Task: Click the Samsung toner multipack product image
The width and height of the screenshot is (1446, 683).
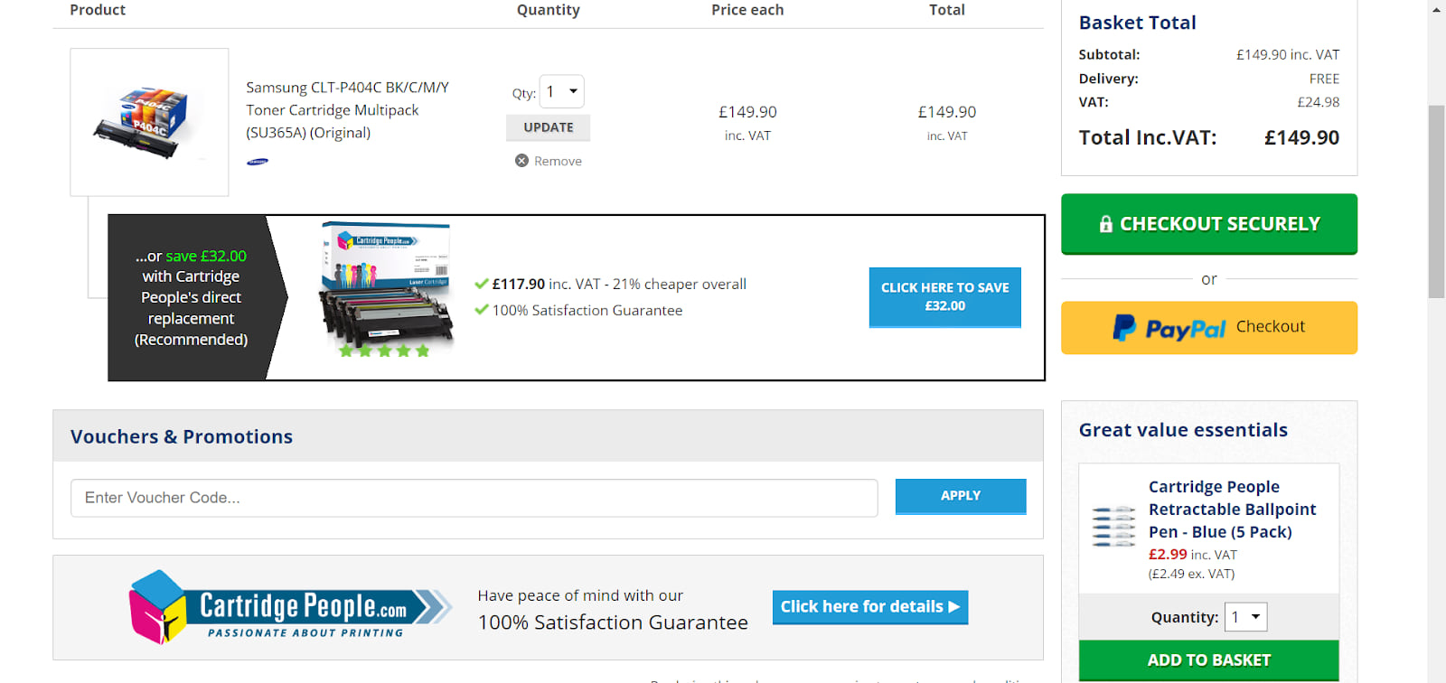Action: tap(149, 121)
